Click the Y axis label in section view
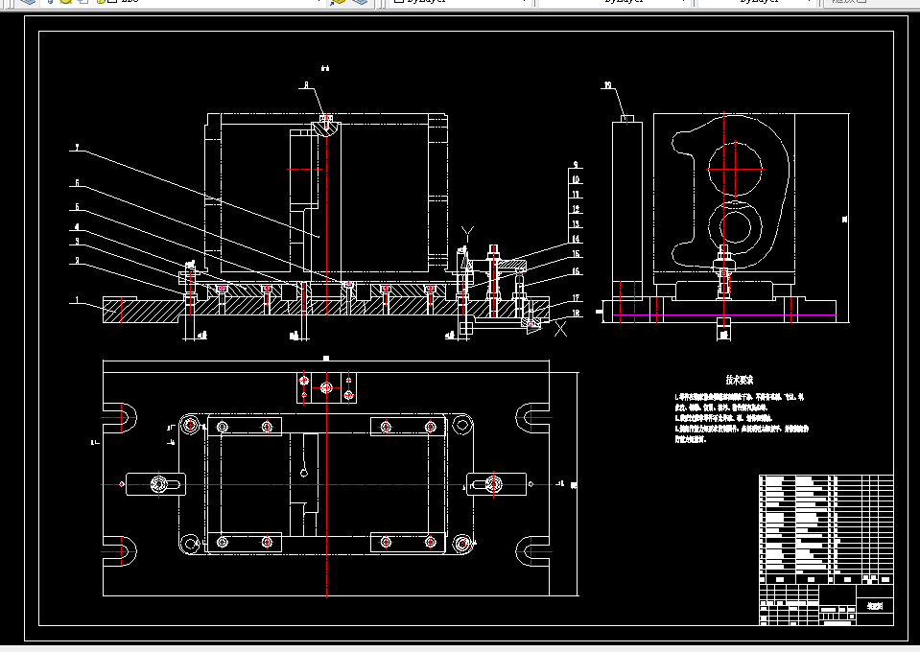 [x=467, y=233]
